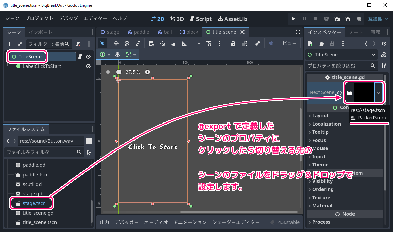Run the current scene clapperboard icon
Image resolution: width=393 pixels, height=232 pixels.
coord(337,19)
